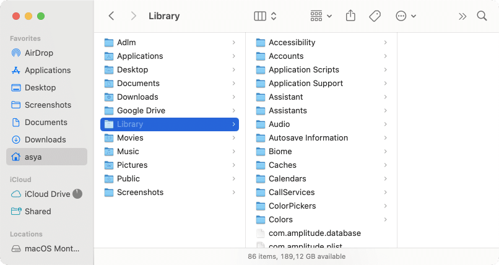The height and width of the screenshot is (265, 499).
Task: Select the Public folder
Action: pyautogui.click(x=170, y=179)
